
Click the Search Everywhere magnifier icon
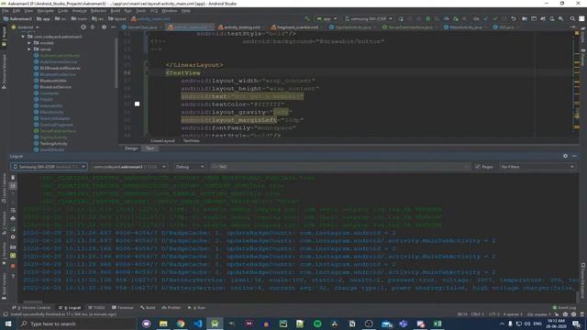tap(572, 18)
